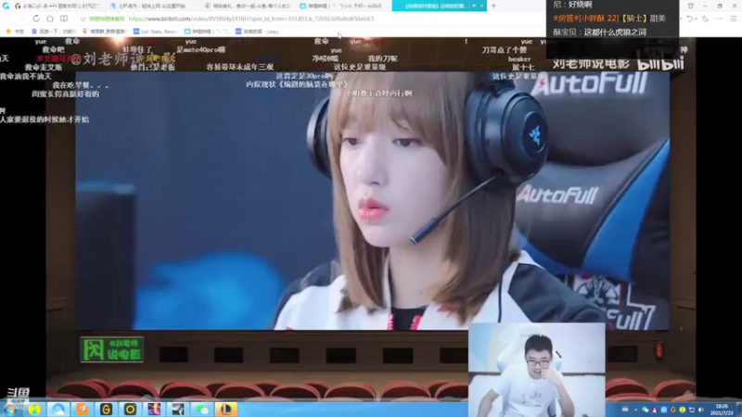Open the pink-purple picture app in taskbar
Viewport: 742px width, 417px height.
pos(154,409)
